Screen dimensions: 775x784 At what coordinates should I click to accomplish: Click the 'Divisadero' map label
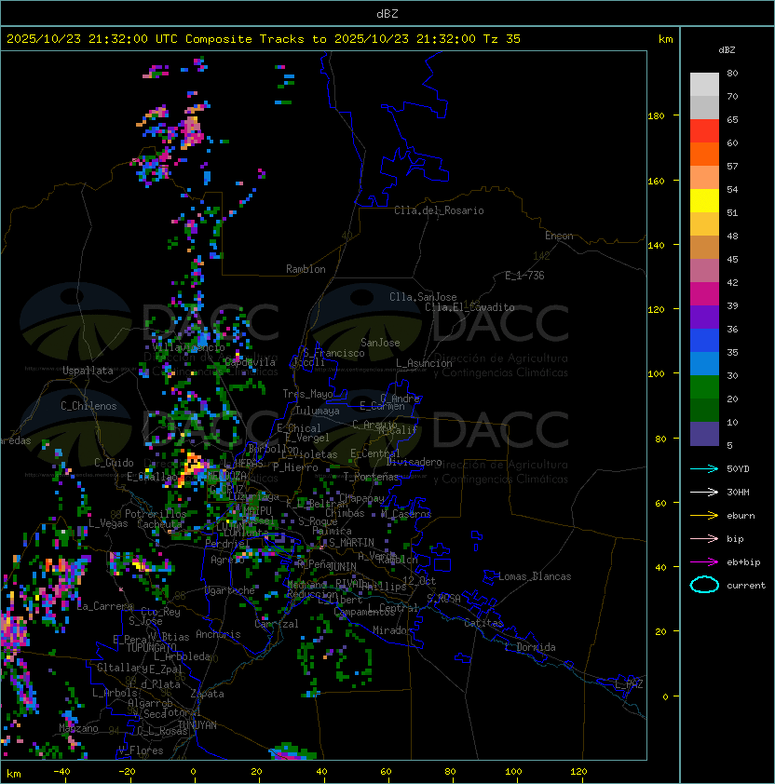[x=414, y=462]
